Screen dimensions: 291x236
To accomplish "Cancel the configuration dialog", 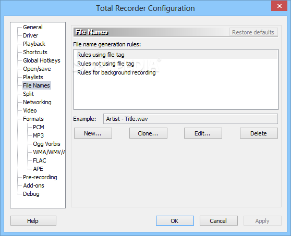I will tap(219, 220).
